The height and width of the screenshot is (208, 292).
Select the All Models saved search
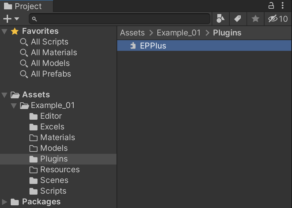[x=50, y=63]
